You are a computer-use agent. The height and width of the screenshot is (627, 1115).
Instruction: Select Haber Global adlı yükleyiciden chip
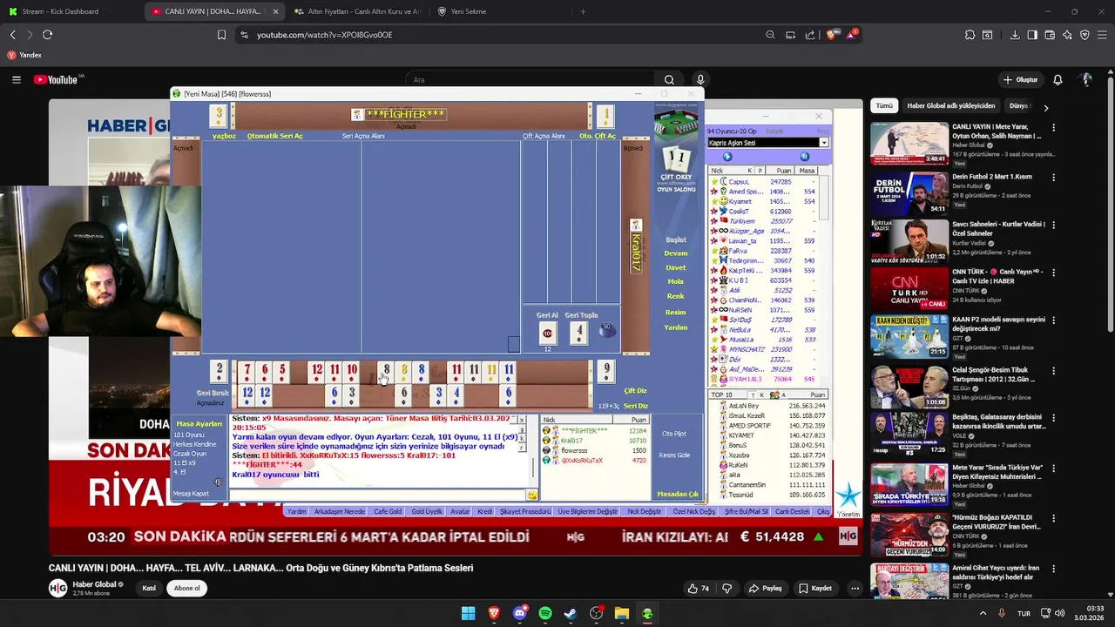(951, 106)
